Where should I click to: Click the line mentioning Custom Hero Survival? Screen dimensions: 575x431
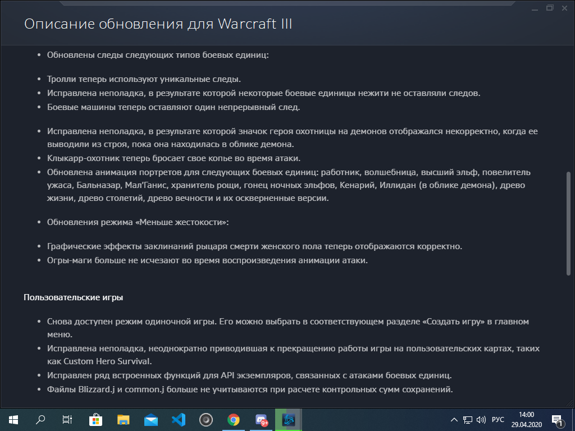pos(293,355)
